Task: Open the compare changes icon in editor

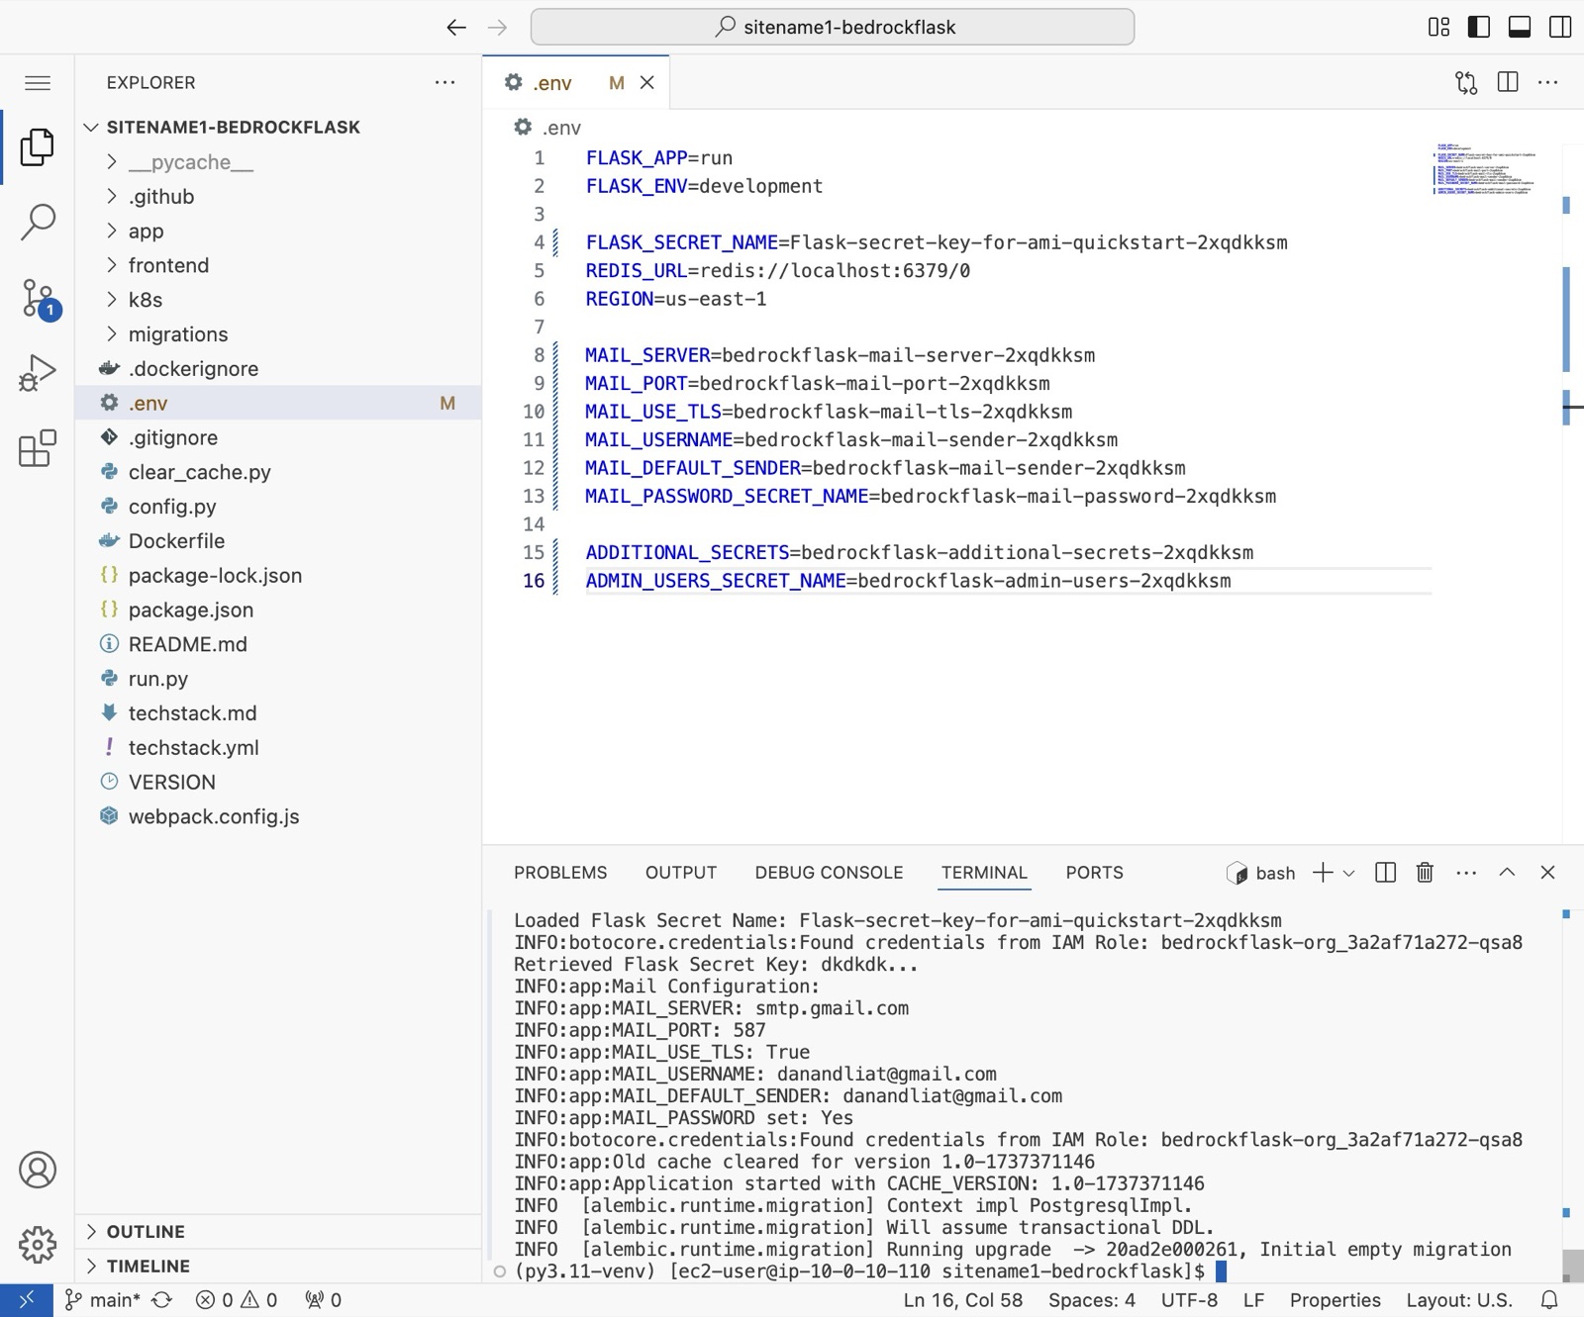Action: (1466, 83)
